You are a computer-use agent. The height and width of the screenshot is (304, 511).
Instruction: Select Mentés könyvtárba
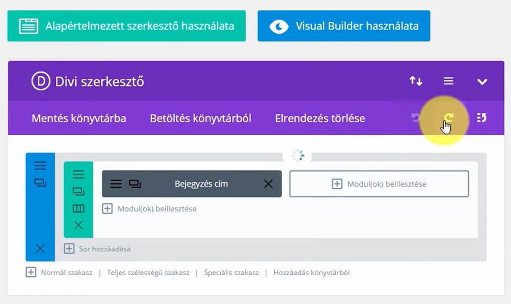pos(79,118)
